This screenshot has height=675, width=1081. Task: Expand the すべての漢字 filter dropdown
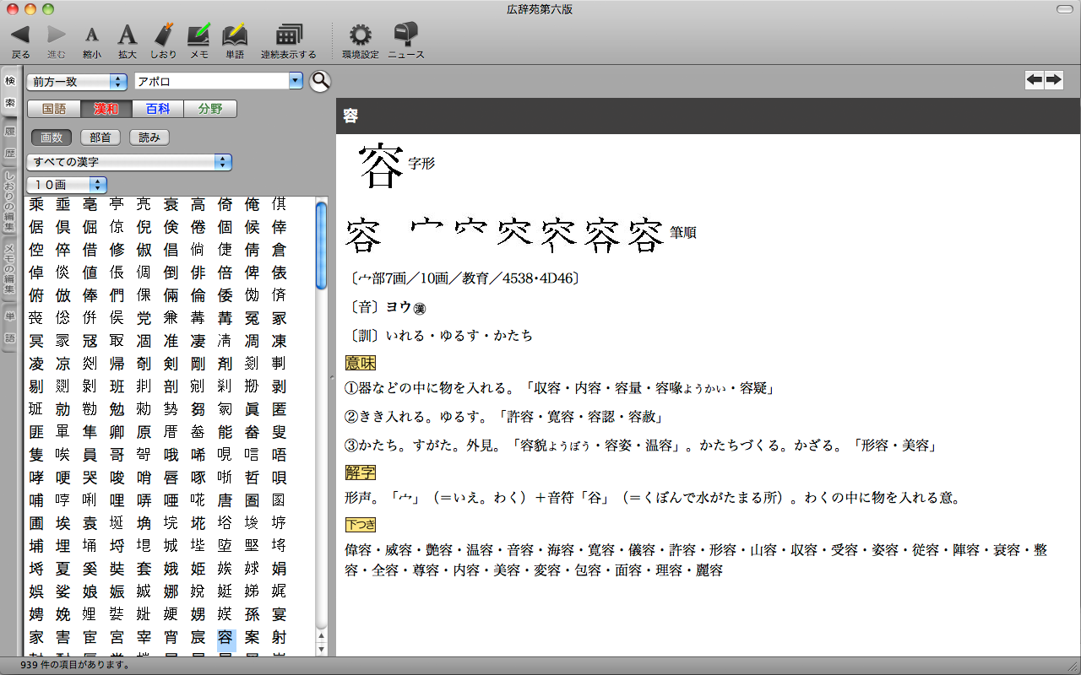tap(129, 162)
